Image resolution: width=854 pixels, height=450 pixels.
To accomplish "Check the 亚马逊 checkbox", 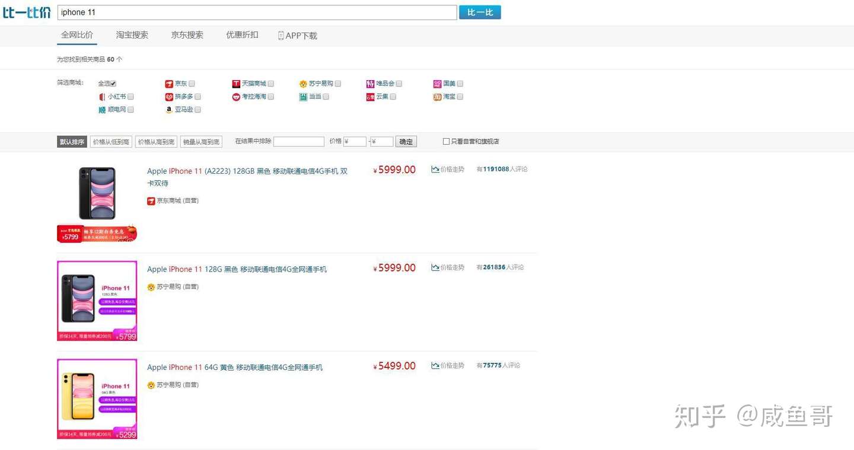I will (198, 110).
